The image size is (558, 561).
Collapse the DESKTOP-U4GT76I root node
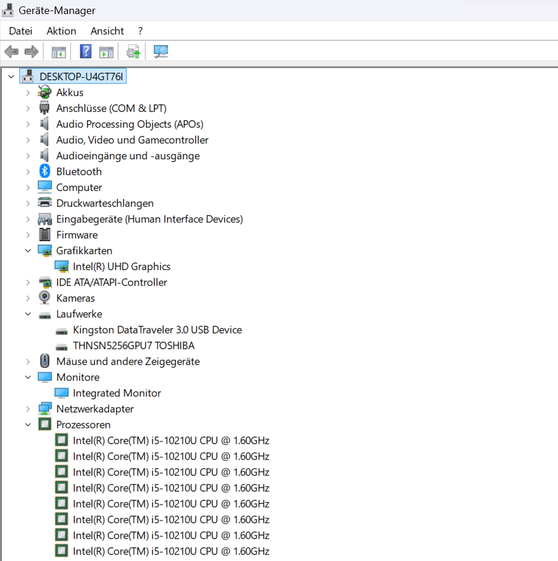click(12, 77)
